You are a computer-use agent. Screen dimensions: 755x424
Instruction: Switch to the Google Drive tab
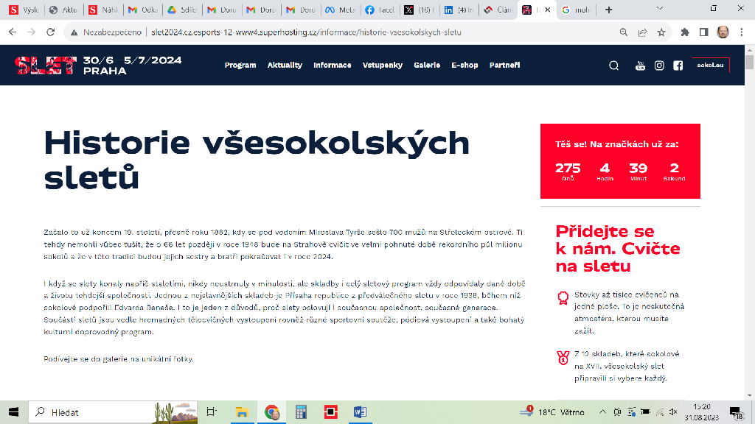pos(181,10)
